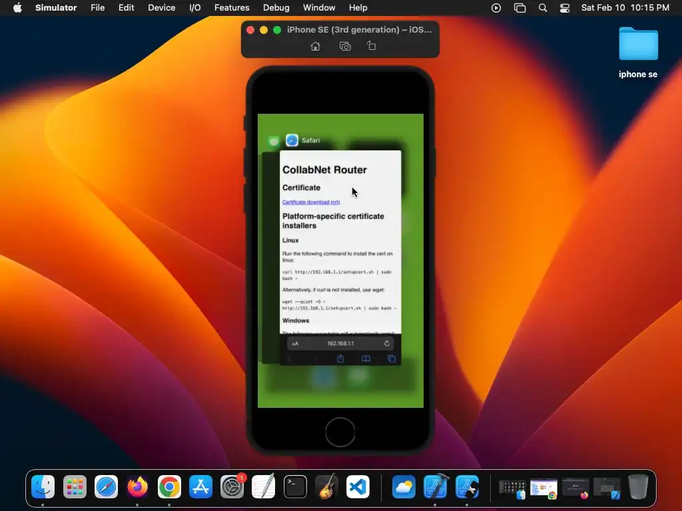Screen dimensions: 682x511
Task: Click the CollabNet Router heading
Action: (x=324, y=170)
